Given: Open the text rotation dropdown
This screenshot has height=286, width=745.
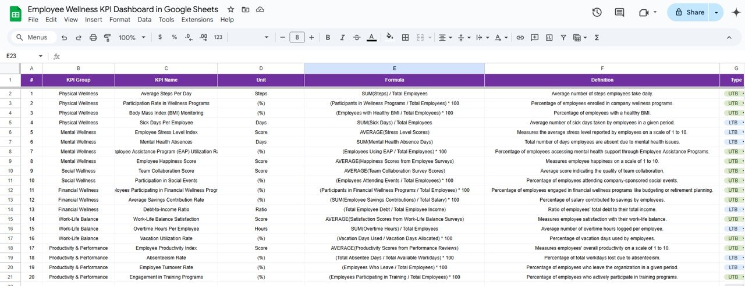Looking at the screenshot, I should tap(501, 37).
